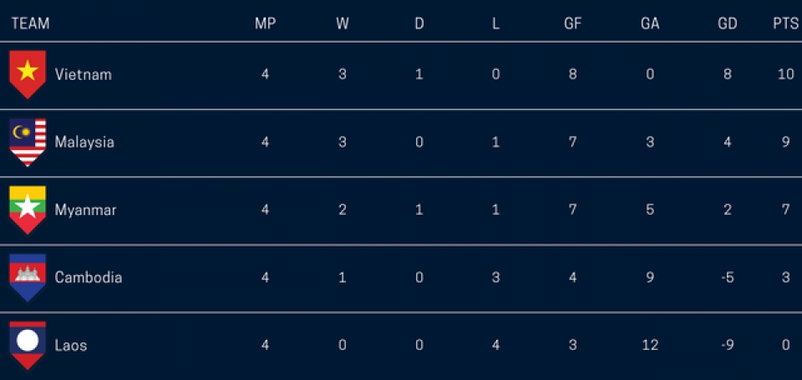The image size is (802, 380).
Task: Select the Myanmar team name
Action: pyautogui.click(x=85, y=210)
